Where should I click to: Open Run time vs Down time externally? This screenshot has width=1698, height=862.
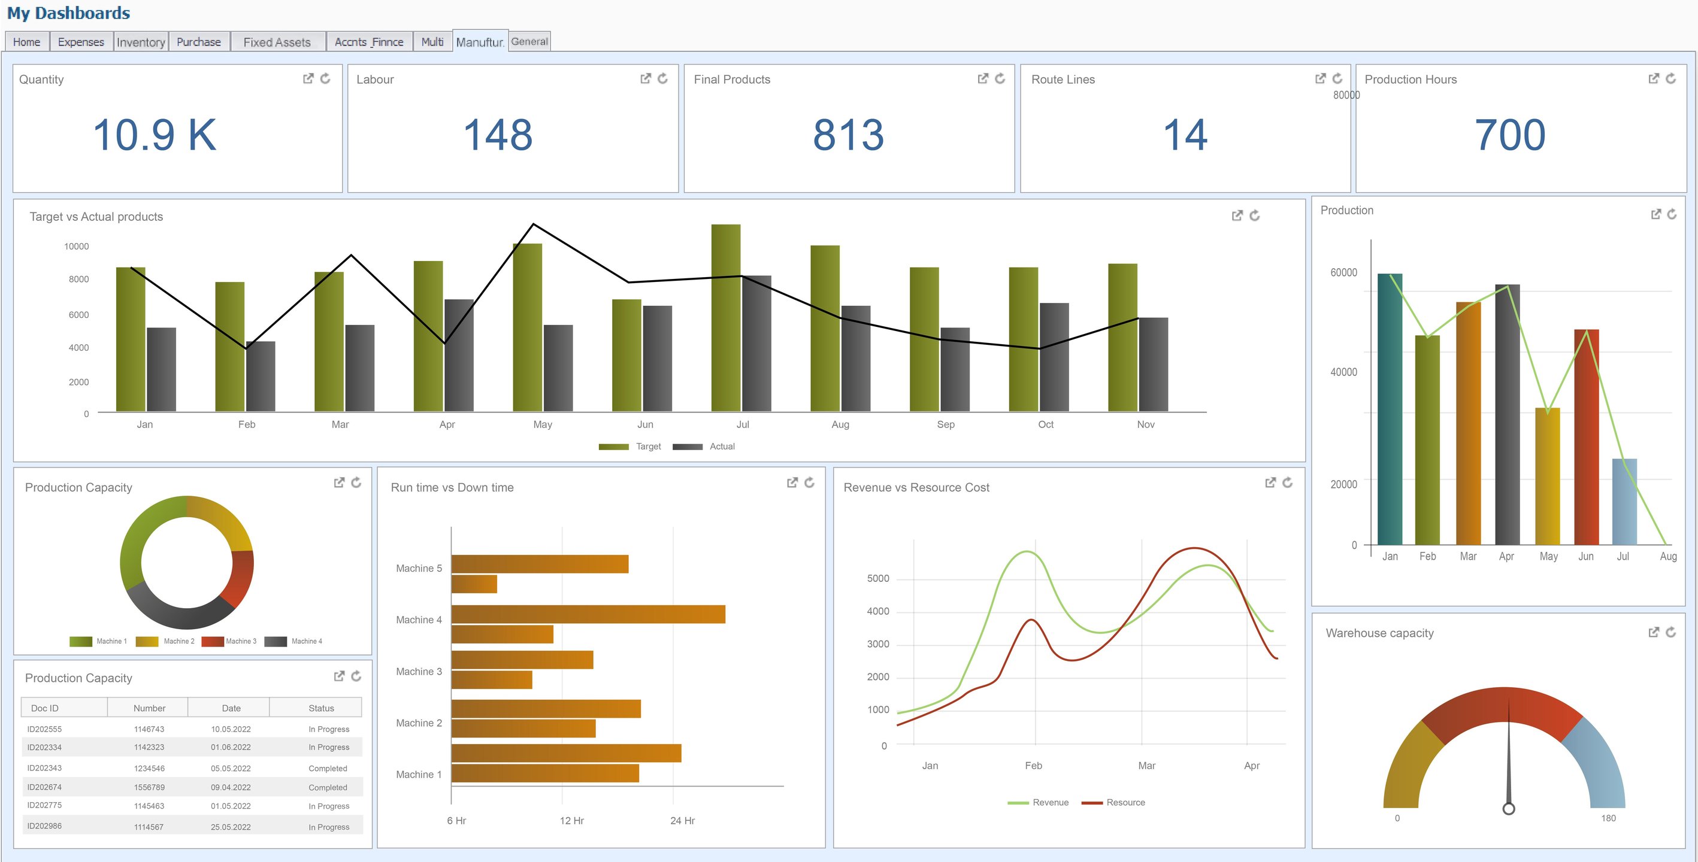pyautogui.click(x=792, y=482)
